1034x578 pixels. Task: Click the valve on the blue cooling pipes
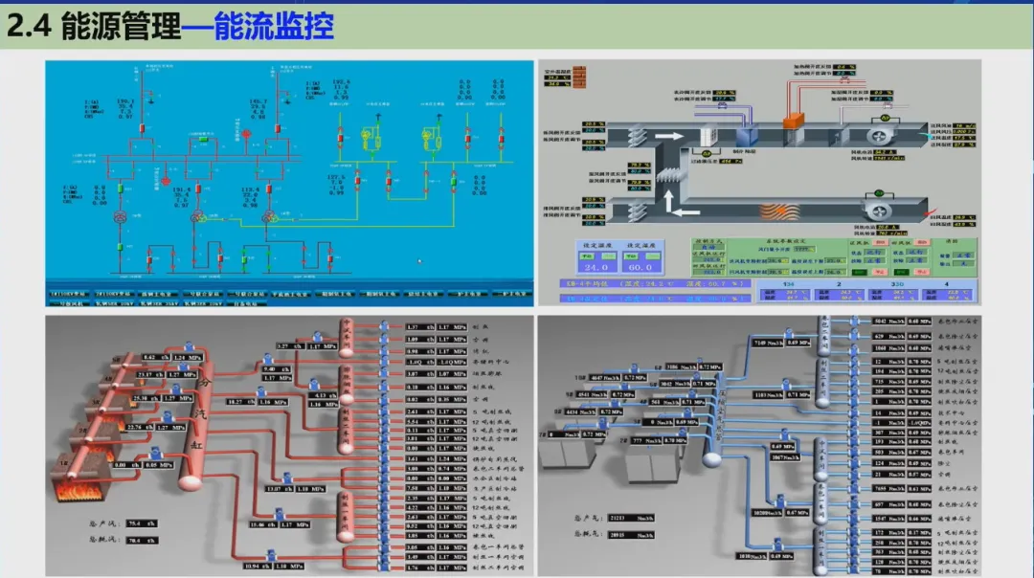tap(722, 105)
